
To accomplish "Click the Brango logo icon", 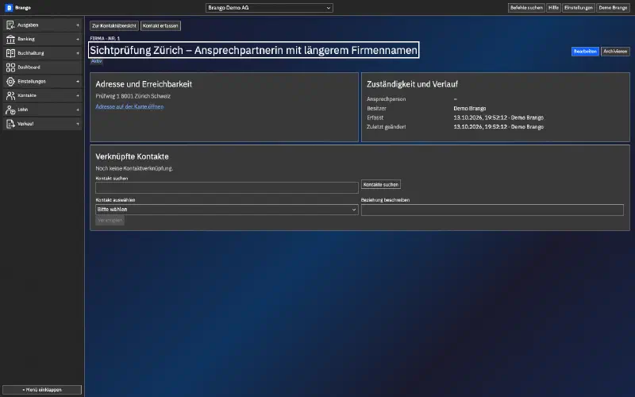I will tap(9, 8).
